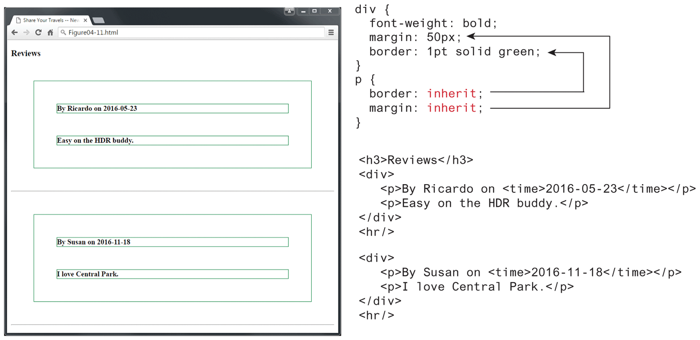The image size is (700, 340).
Task: Open a new browser tab
Action: [98, 20]
